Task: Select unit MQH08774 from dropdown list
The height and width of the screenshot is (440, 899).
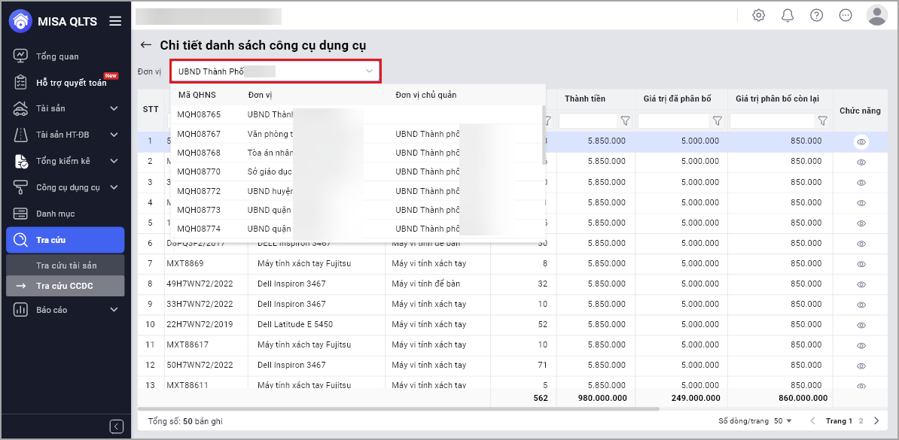Action: [x=355, y=229]
